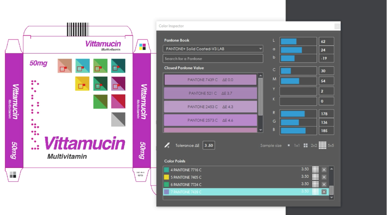Click the a value slider bar
The height and width of the screenshot is (215, 387).
(298, 50)
